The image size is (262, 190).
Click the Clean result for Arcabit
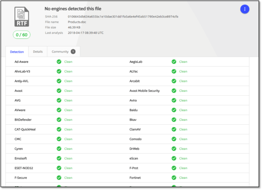tap(183, 81)
